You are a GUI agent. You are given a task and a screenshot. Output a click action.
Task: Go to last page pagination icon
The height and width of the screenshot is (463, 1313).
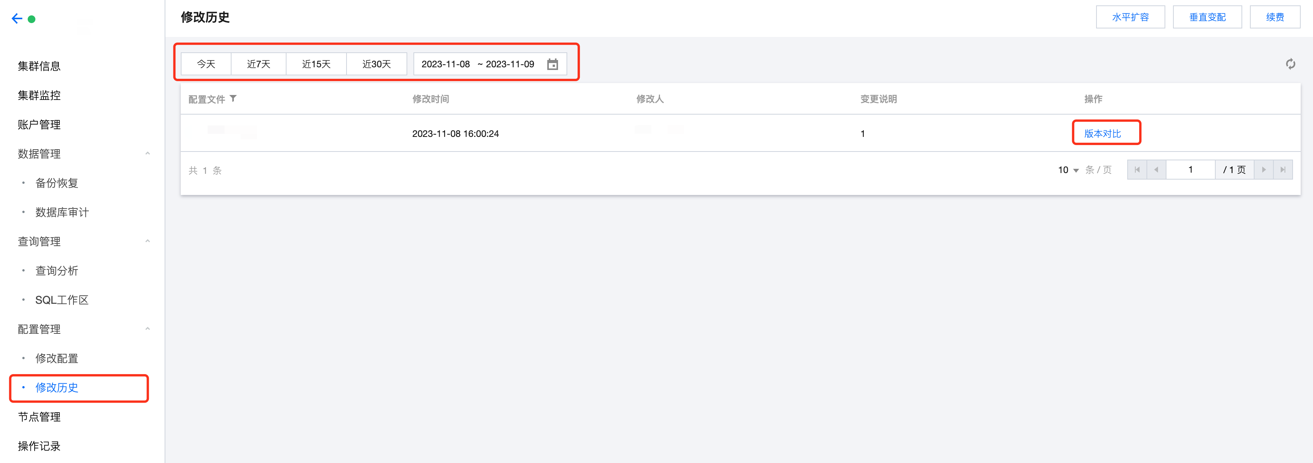[x=1283, y=170]
